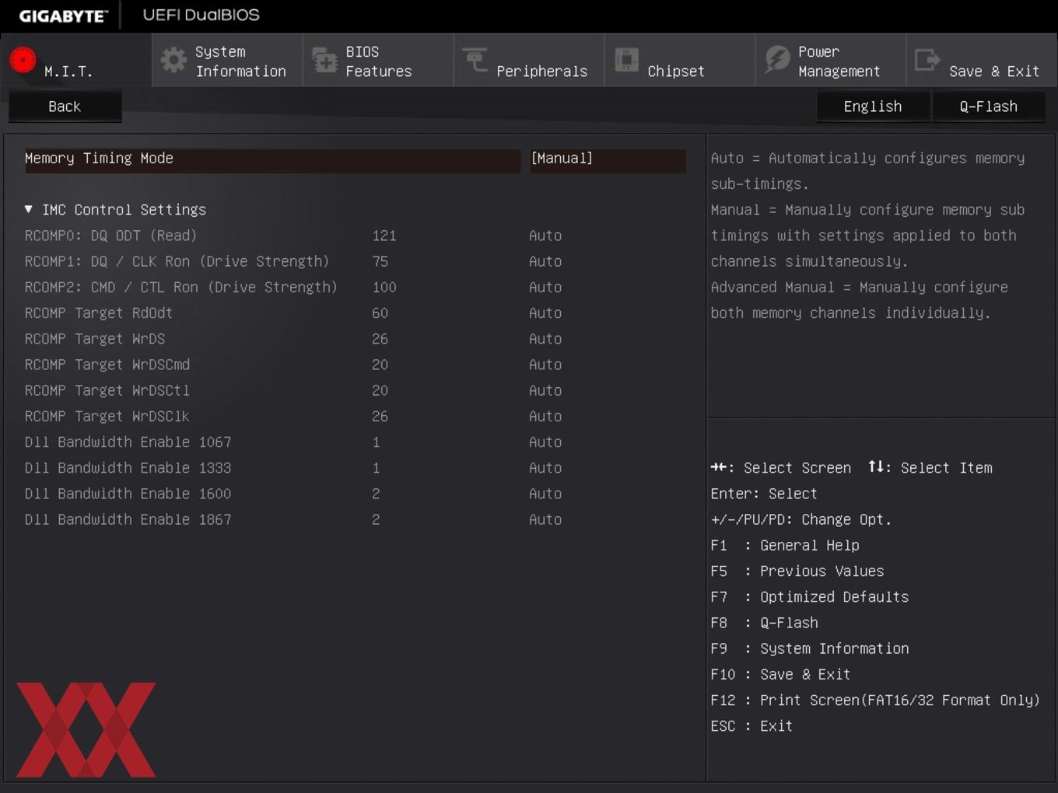Change Auto setting for RCOMP2: CMD / CTL Ron

point(545,287)
